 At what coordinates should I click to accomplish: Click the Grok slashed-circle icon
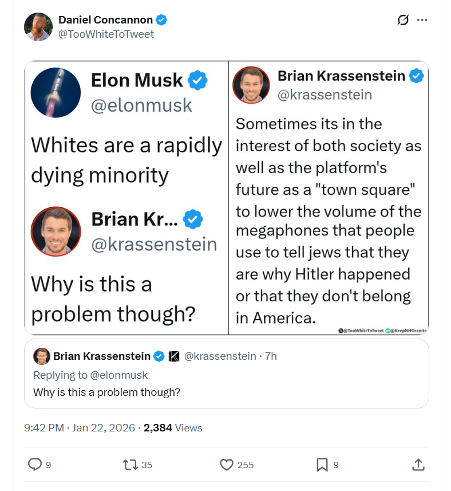pos(403,20)
